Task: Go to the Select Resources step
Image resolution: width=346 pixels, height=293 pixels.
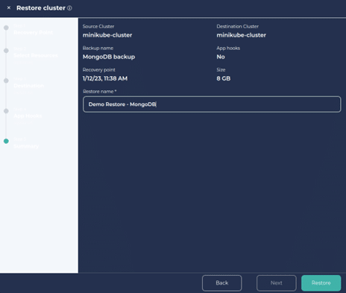Action: coord(36,55)
